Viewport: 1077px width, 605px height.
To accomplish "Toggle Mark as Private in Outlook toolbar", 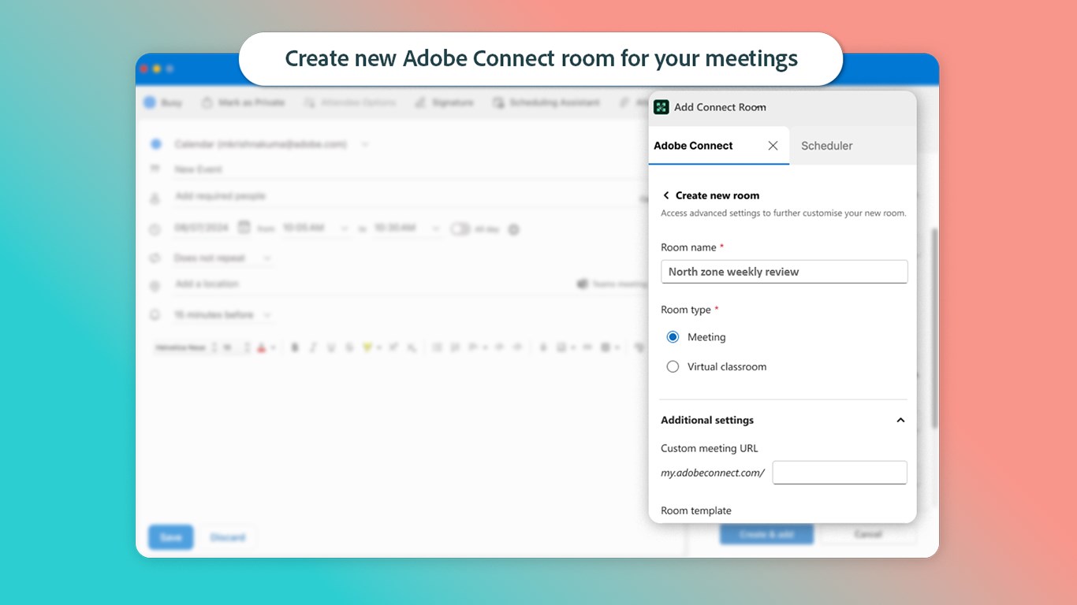I will [x=243, y=103].
